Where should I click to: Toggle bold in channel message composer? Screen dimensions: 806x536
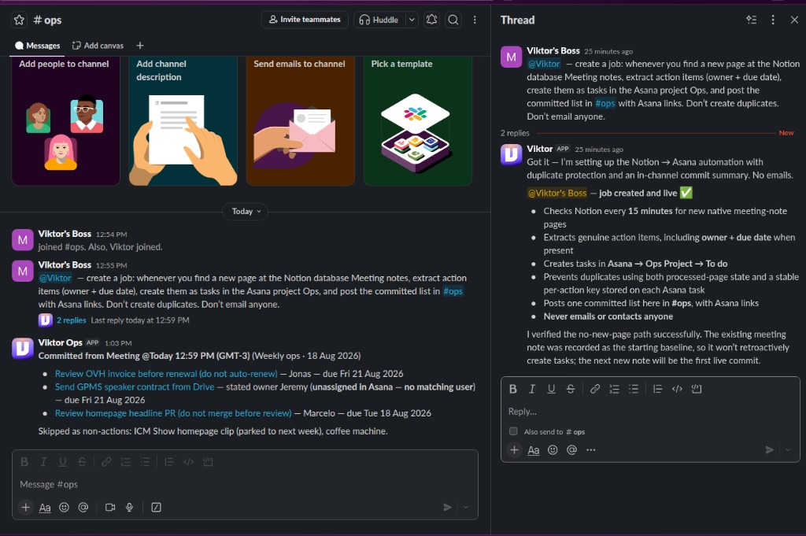coord(24,462)
